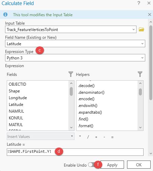Insert plus operator (+)

coord(96,137)
